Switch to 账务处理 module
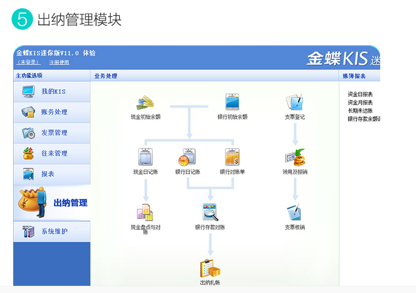The height and width of the screenshot is (293, 416). 52,112
